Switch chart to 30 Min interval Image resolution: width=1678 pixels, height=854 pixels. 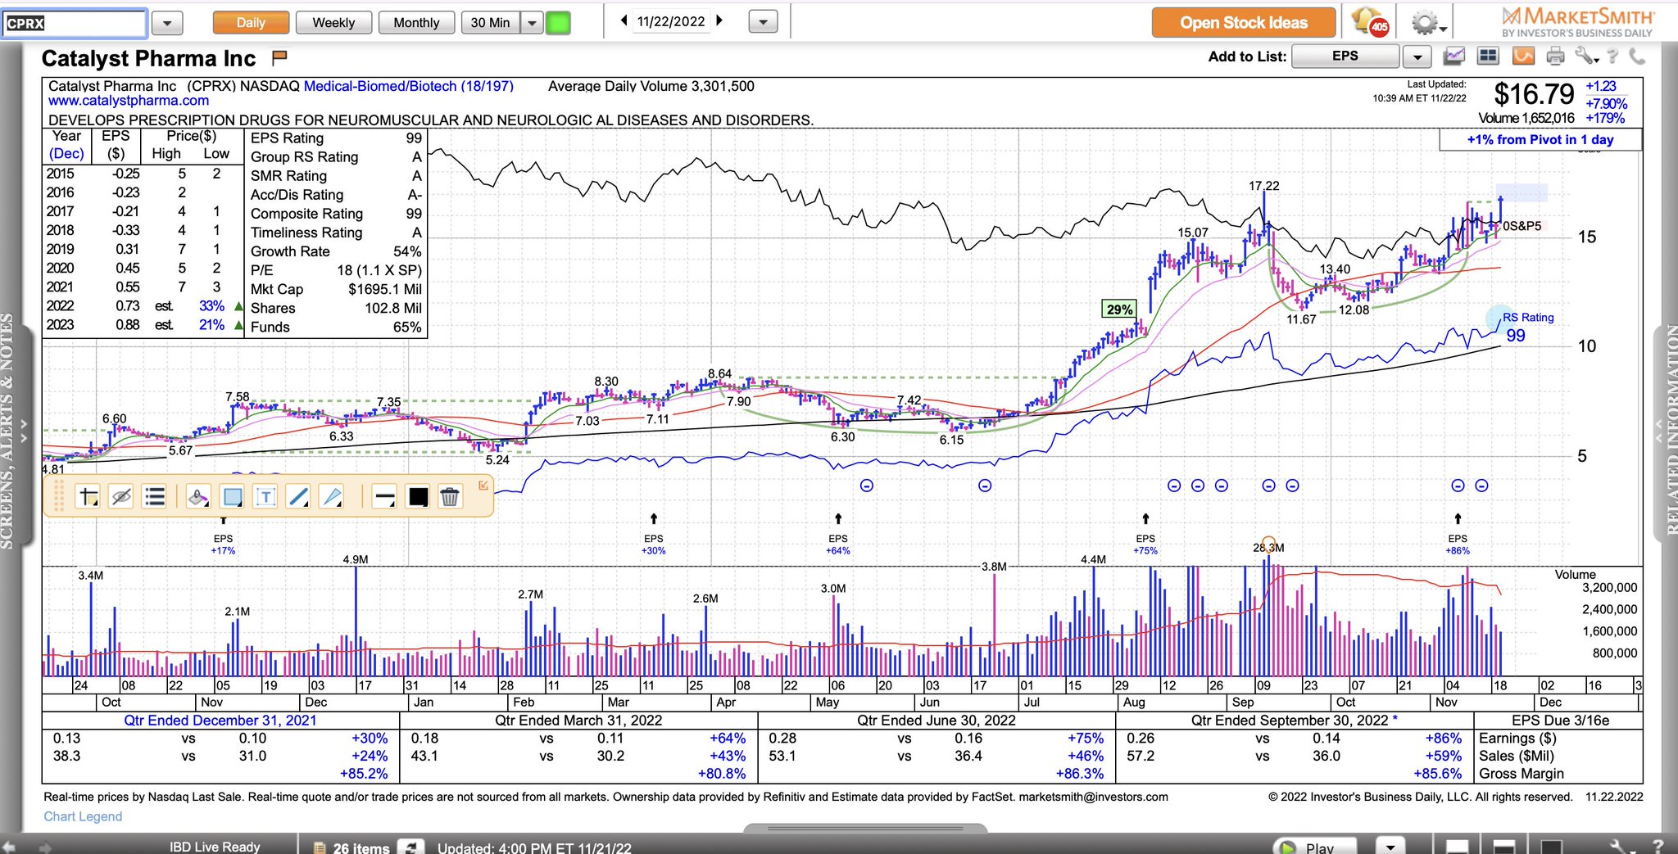click(x=491, y=23)
